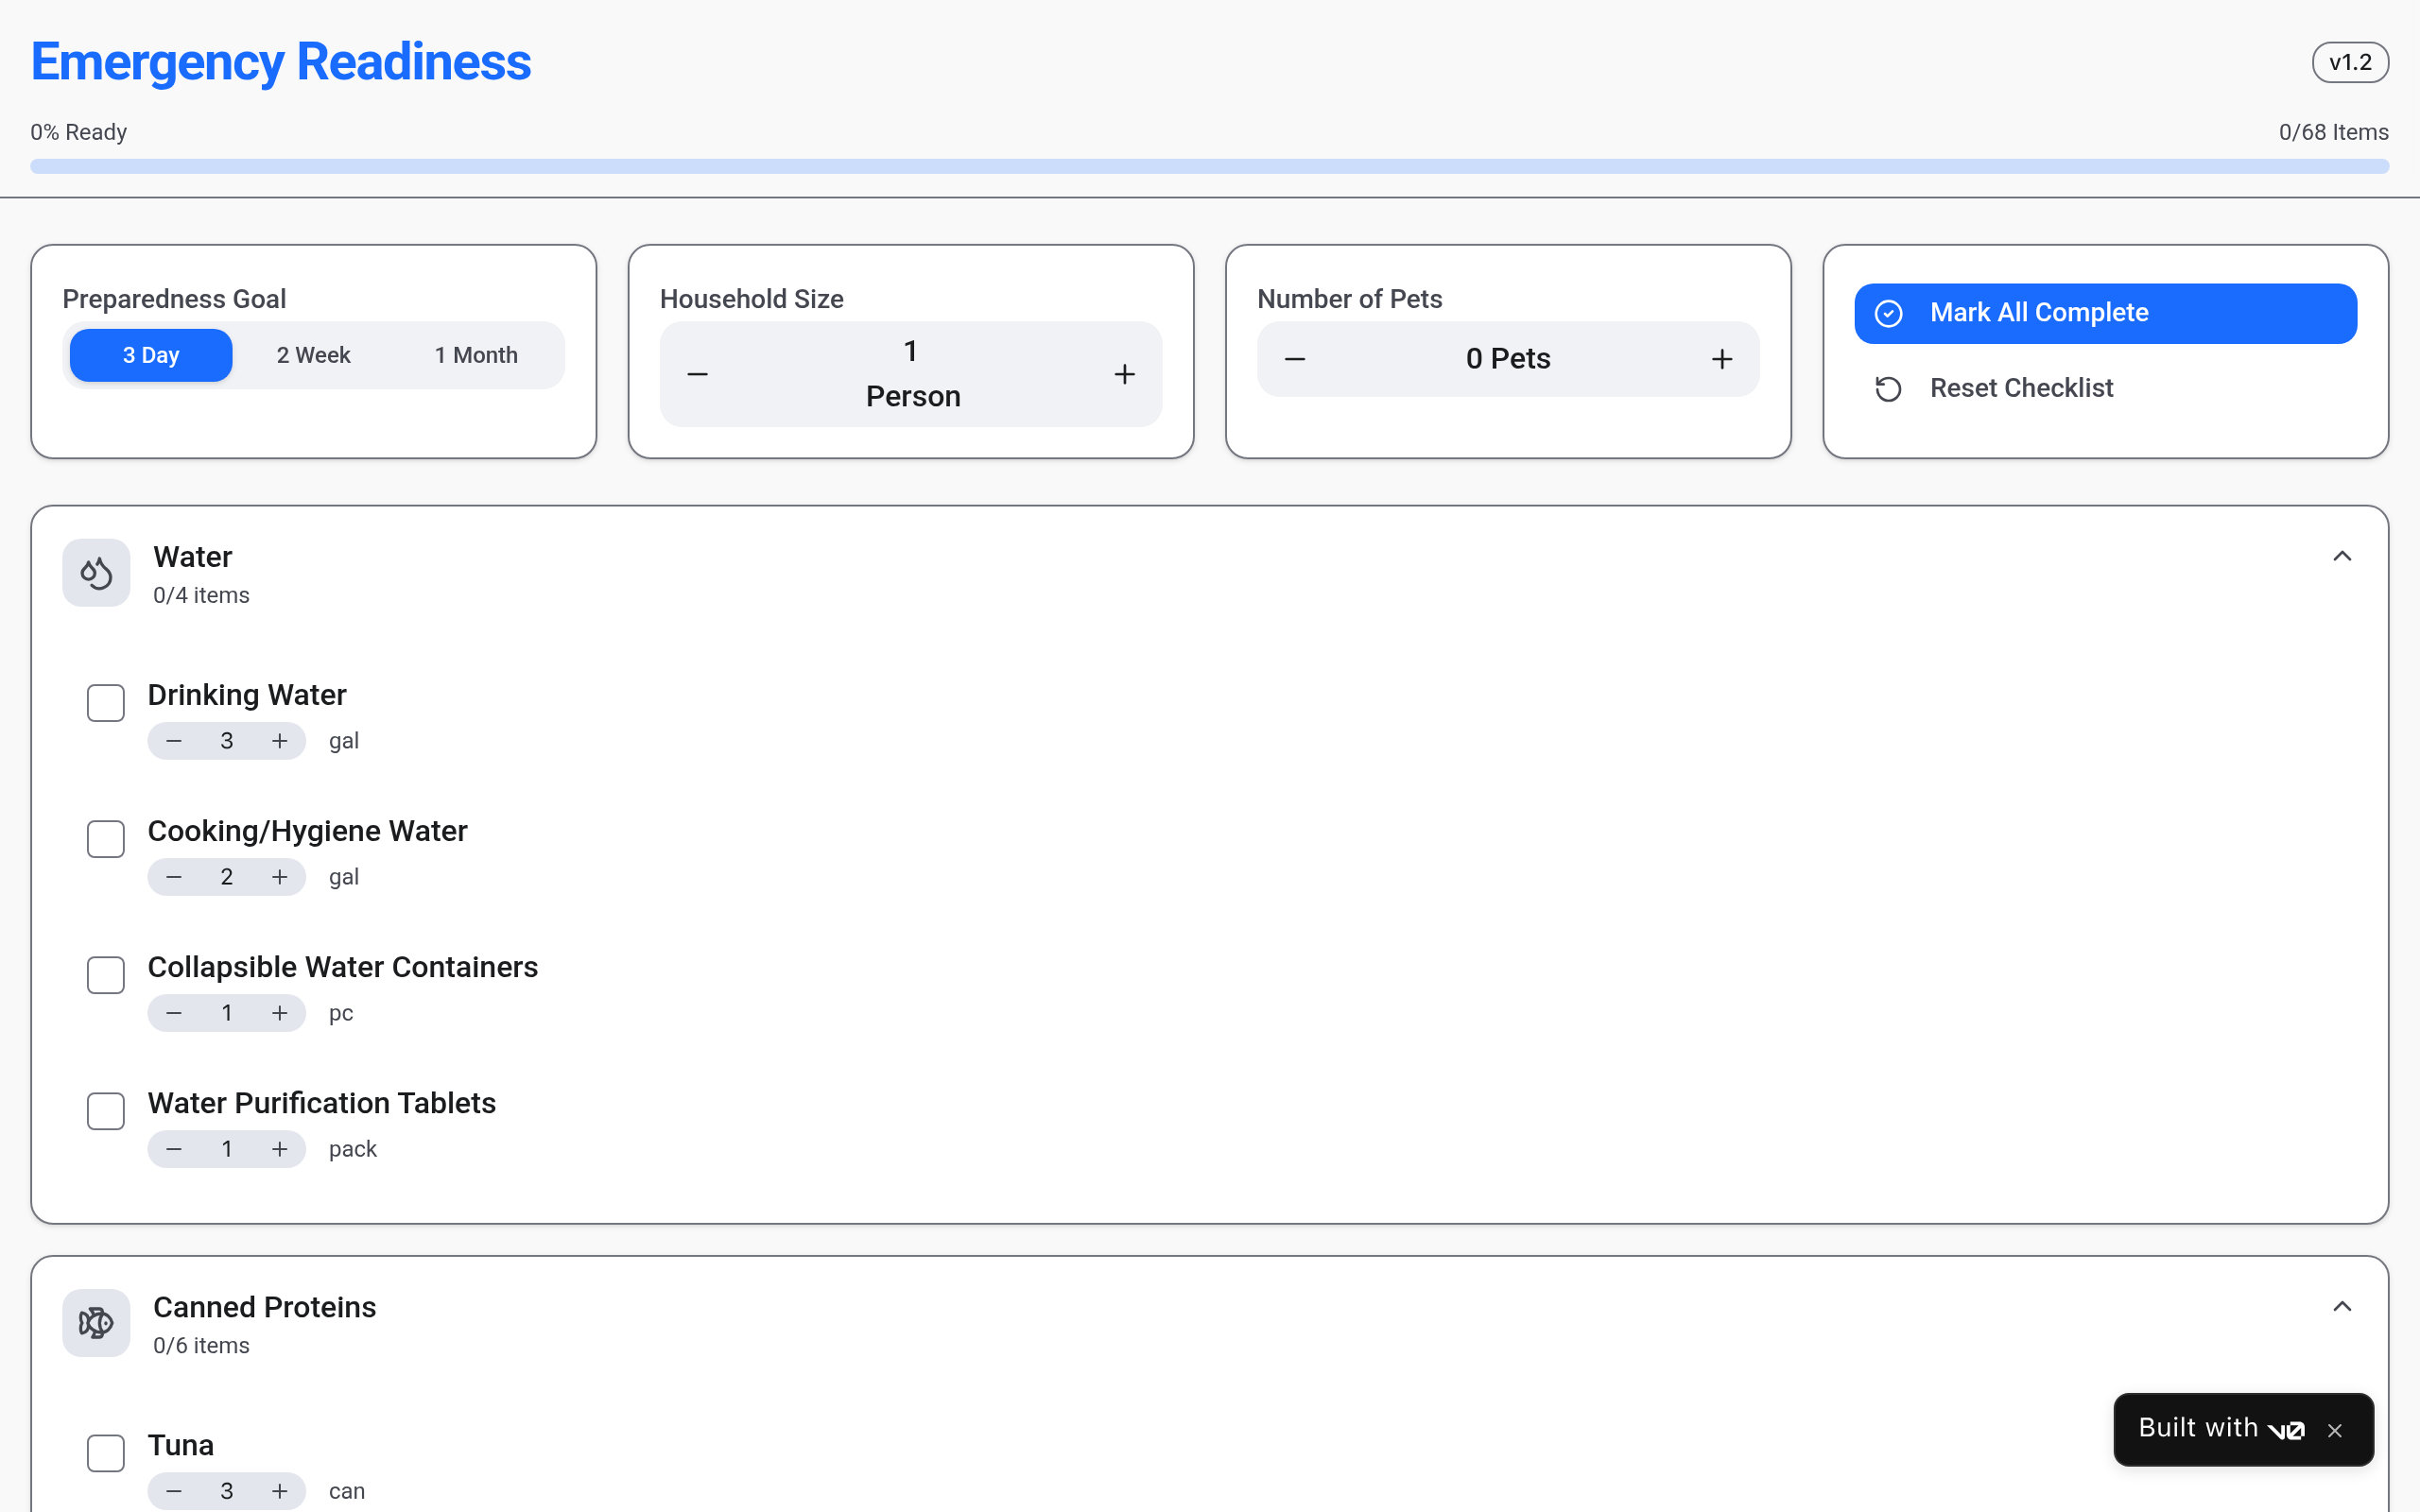Decrease household size with minus icon
2420x1512 pixels.
pyautogui.click(x=698, y=374)
